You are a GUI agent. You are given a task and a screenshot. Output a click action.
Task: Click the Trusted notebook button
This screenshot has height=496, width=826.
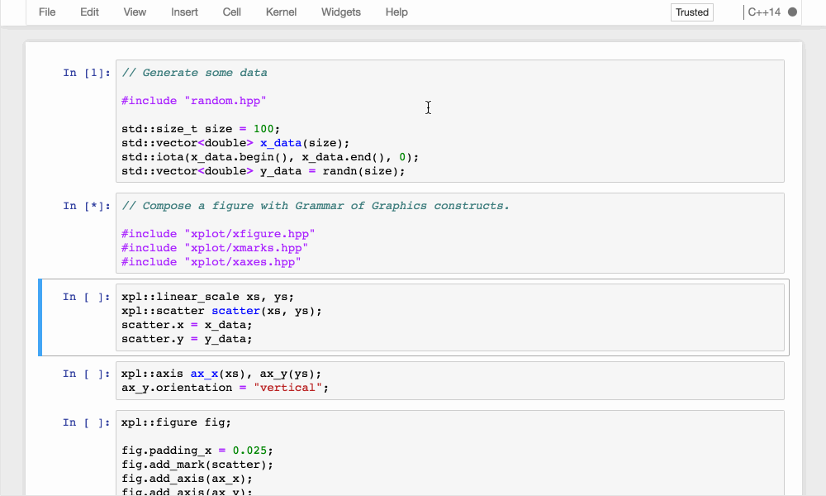691,12
